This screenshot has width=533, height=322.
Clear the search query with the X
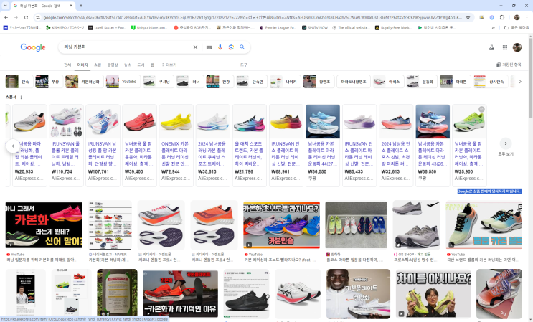click(195, 47)
